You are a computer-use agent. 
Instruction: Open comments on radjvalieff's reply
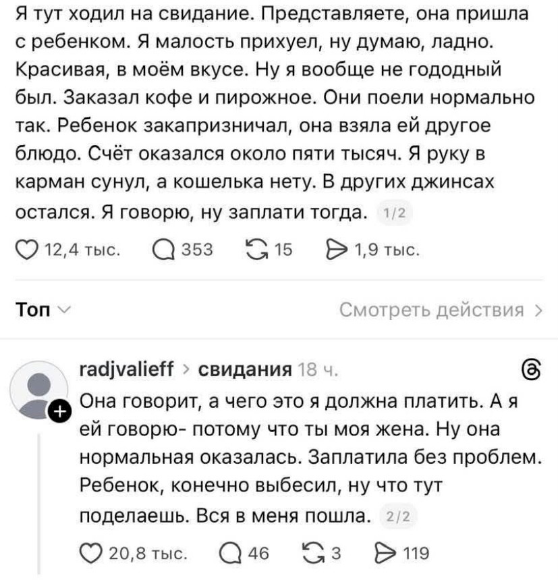(x=229, y=554)
